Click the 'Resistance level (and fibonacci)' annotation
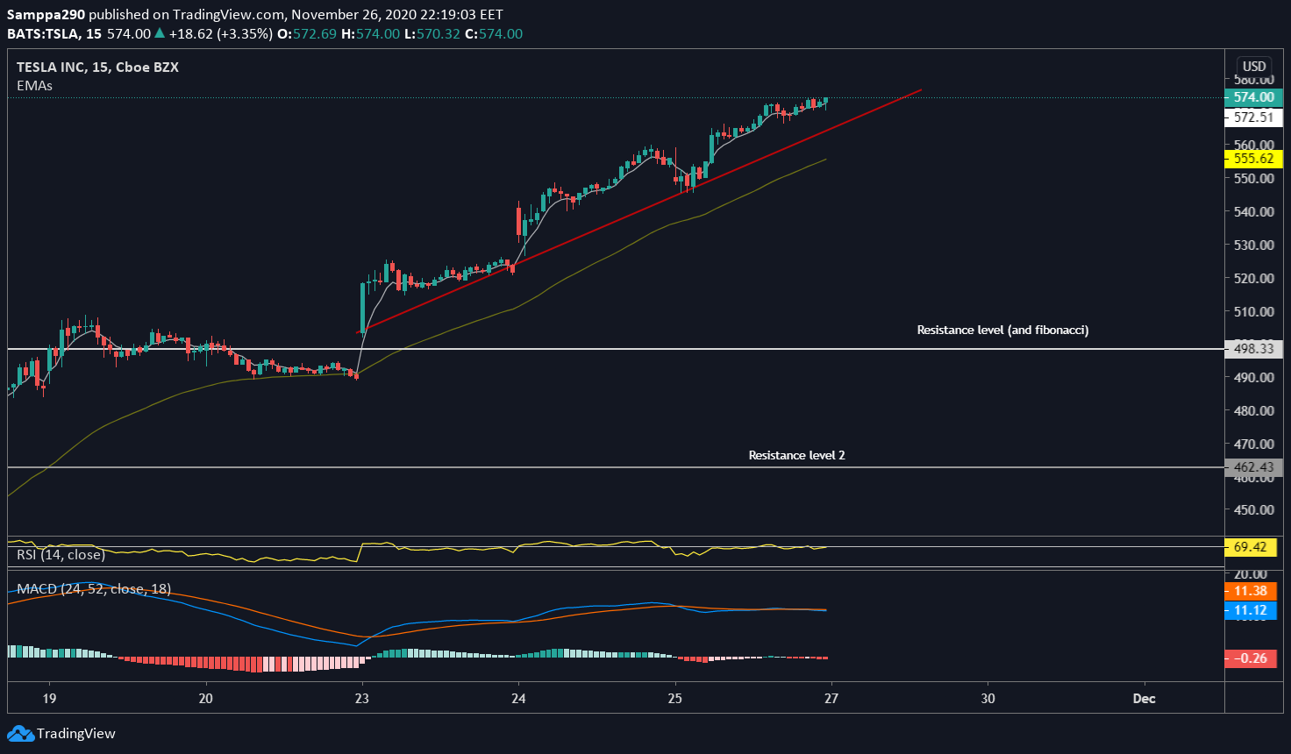 pyautogui.click(x=1002, y=331)
